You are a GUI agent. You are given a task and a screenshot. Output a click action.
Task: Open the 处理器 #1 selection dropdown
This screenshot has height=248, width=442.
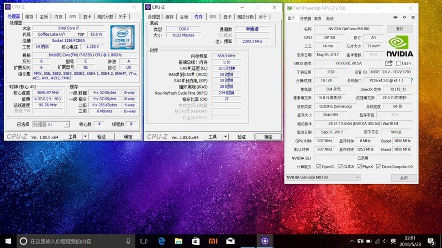[x=51, y=125]
